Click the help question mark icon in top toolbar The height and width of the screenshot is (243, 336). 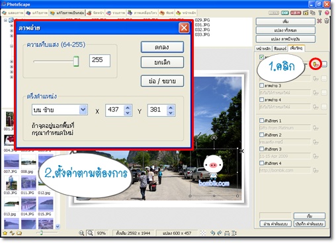pyautogui.click(x=327, y=13)
